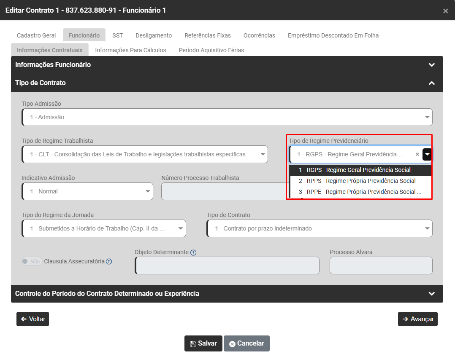Collapse the Tipo de Contrato section

coord(431,83)
